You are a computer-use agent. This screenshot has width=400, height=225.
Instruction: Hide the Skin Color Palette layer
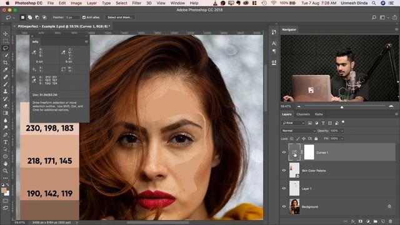pos(284,171)
